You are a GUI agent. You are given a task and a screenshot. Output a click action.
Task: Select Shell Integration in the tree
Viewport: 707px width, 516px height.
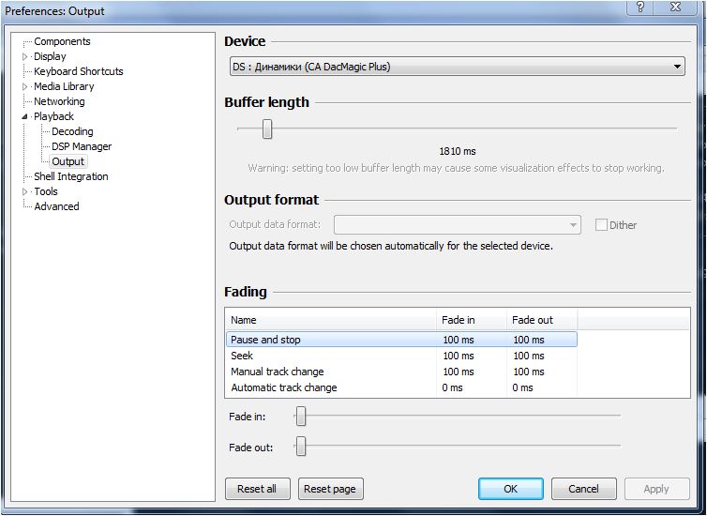(70, 176)
